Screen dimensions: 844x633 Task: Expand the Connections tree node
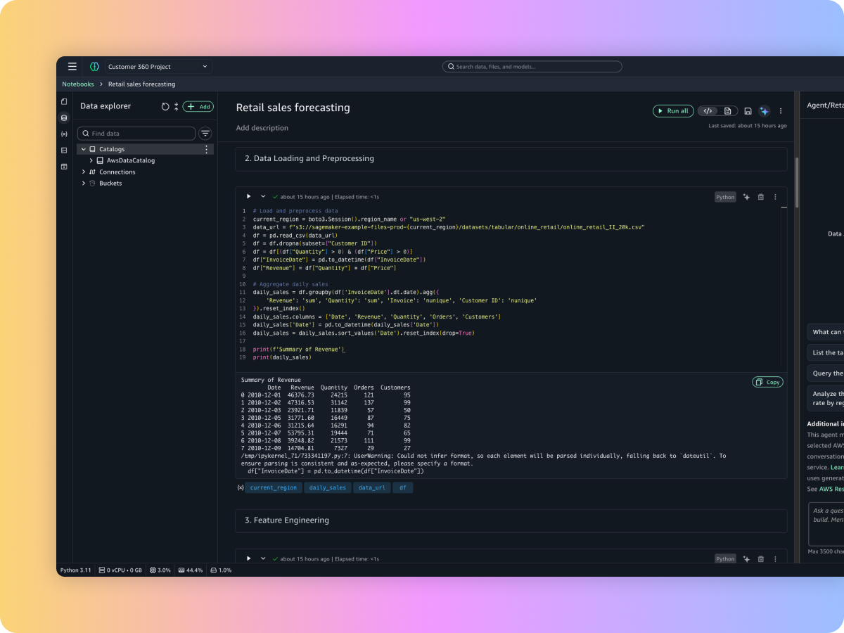tap(84, 172)
